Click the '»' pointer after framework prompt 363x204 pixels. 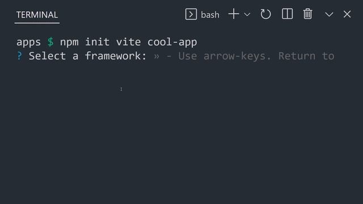pos(157,57)
